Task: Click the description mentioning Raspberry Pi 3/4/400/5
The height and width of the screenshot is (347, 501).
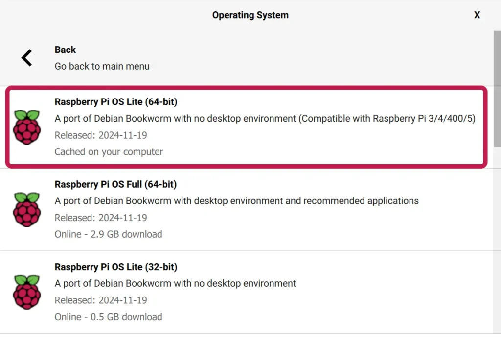Action: pos(265,119)
